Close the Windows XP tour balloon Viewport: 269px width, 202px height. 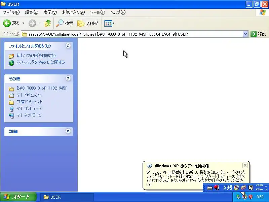pyautogui.click(x=245, y=165)
